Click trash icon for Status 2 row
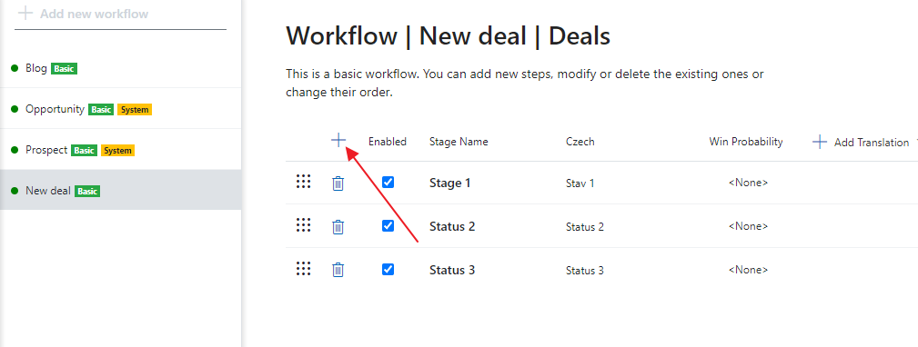 [338, 227]
